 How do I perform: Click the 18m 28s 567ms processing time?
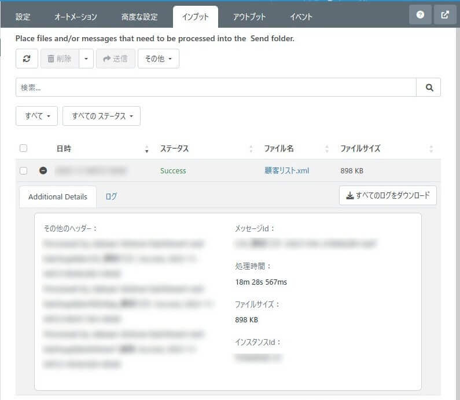(261, 282)
